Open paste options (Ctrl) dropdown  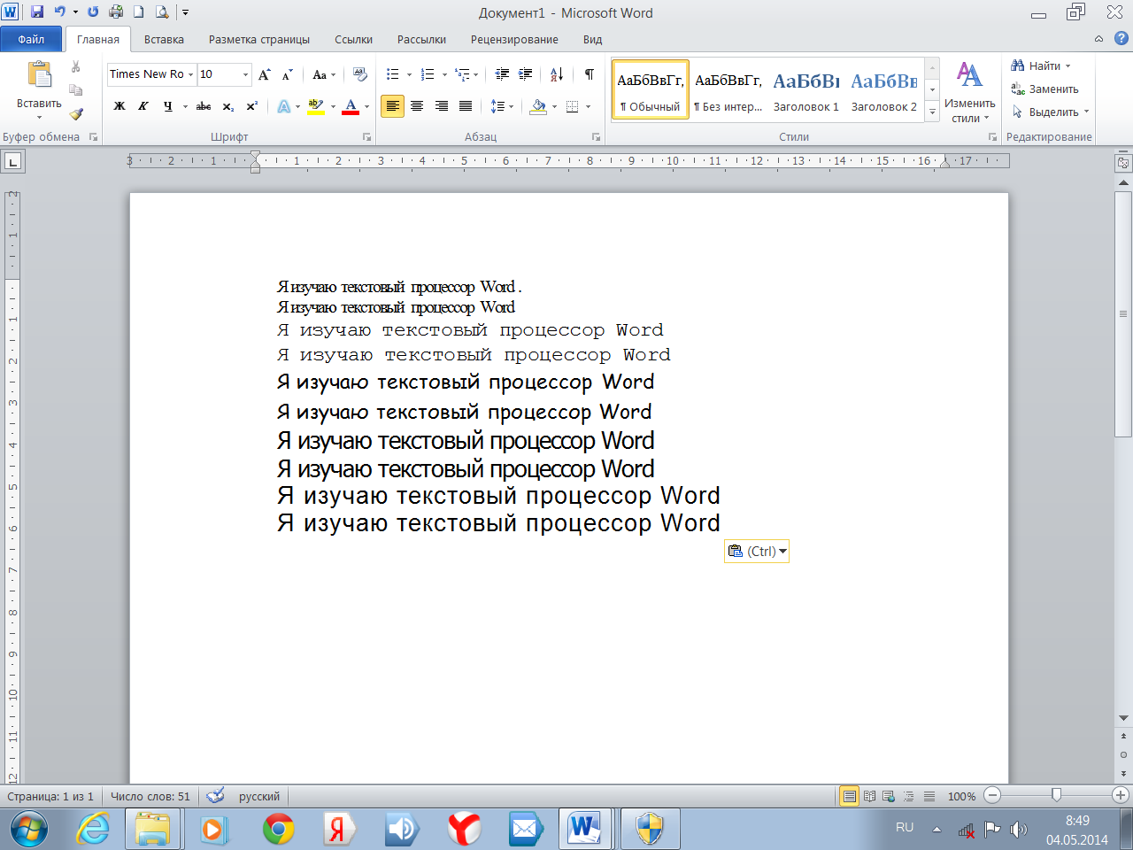coord(757,551)
